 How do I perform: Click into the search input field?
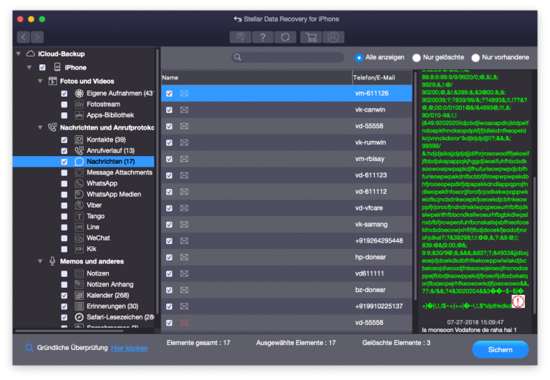[x=288, y=57]
